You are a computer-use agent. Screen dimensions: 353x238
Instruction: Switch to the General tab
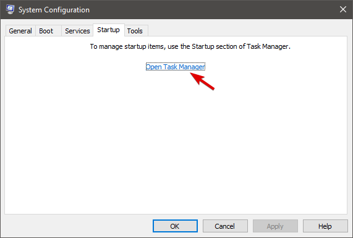tap(20, 31)
